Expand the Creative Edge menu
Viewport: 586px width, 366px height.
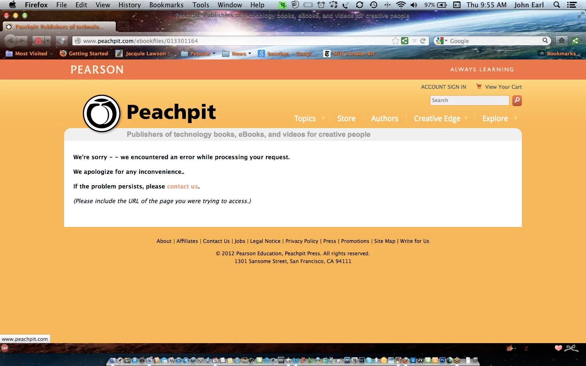click(441, 118)
